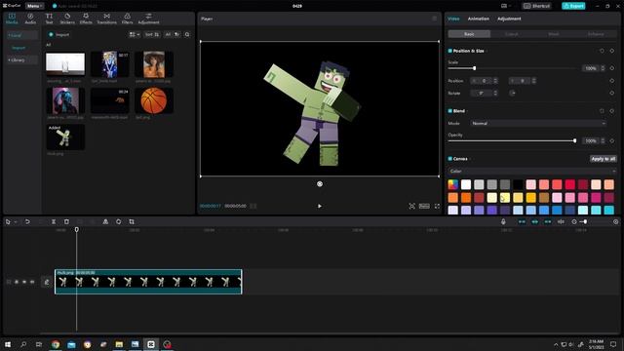The image size is (624, 351).
Task: Open the Menu dropdown in the title bar
Action: point(35,6)
